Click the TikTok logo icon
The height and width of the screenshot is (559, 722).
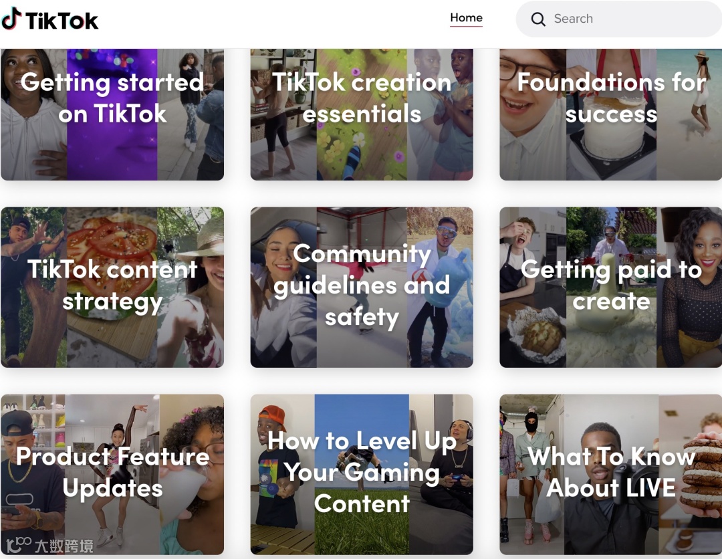(11, 19)
